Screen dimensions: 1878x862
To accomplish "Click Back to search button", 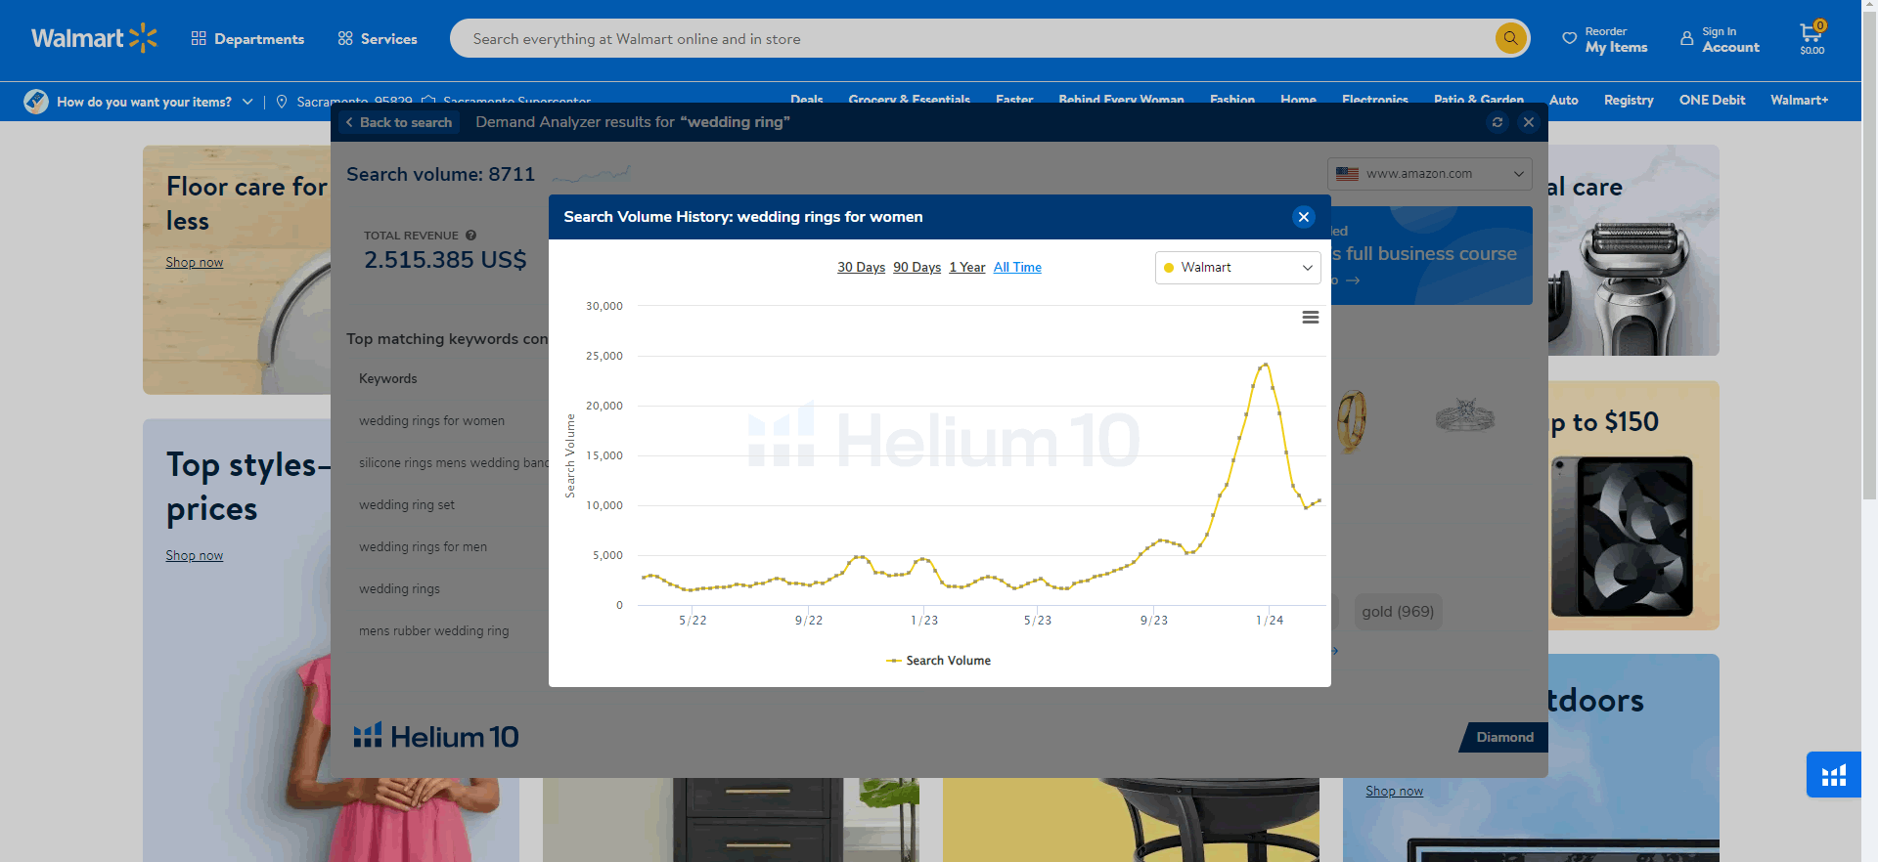I will click(x=399, y=122).
